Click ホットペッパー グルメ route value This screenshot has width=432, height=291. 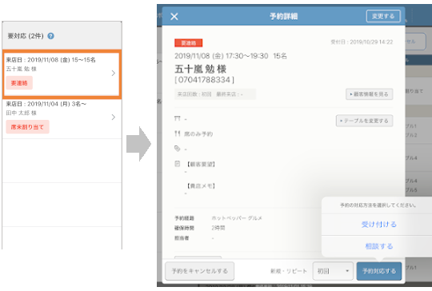point(237,218)
